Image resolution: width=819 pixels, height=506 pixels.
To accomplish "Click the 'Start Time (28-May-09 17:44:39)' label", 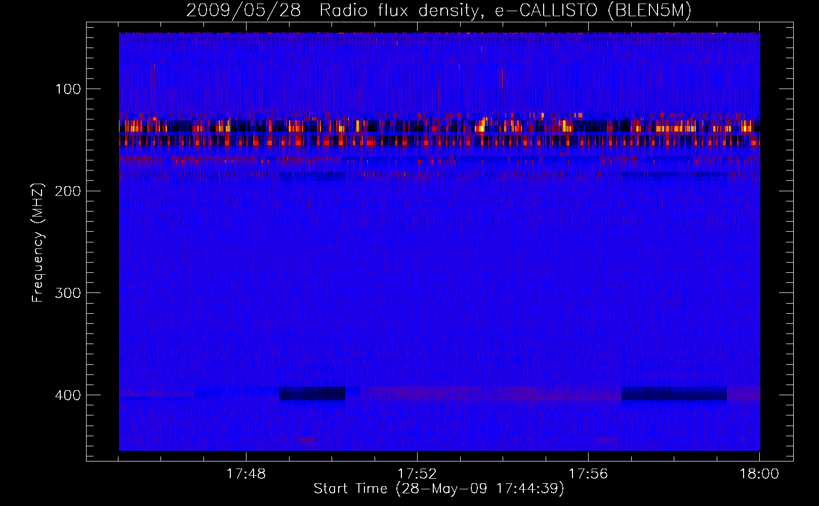I will [x=439, y=489].
